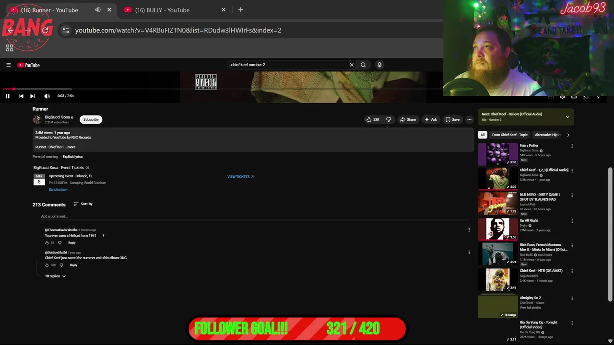Viewport: 614px width, 345px height.
Task: Click the page vertical scrollbar thumb
Action: 610,235
